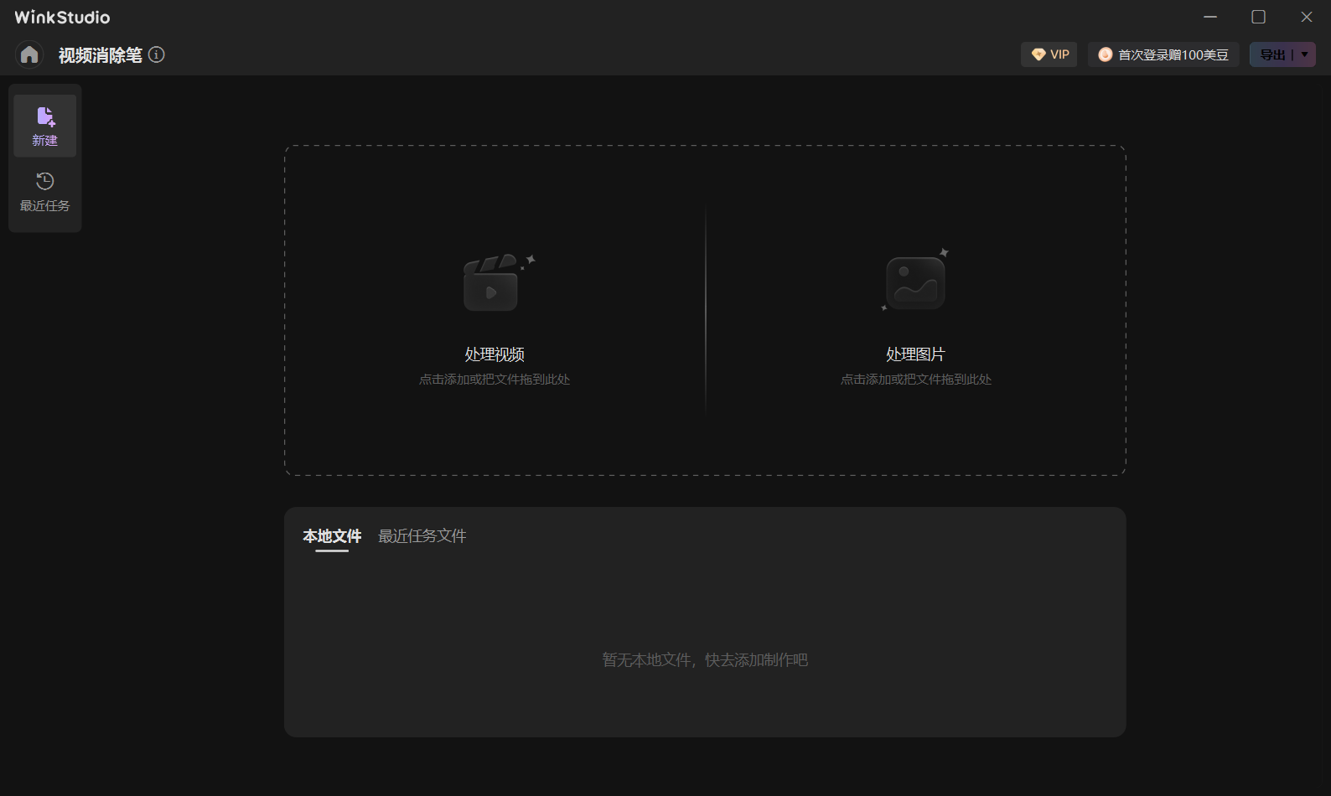Click the 视频消除笔 page title
This screenshot has height=796, width=1331.
point(101,55)
